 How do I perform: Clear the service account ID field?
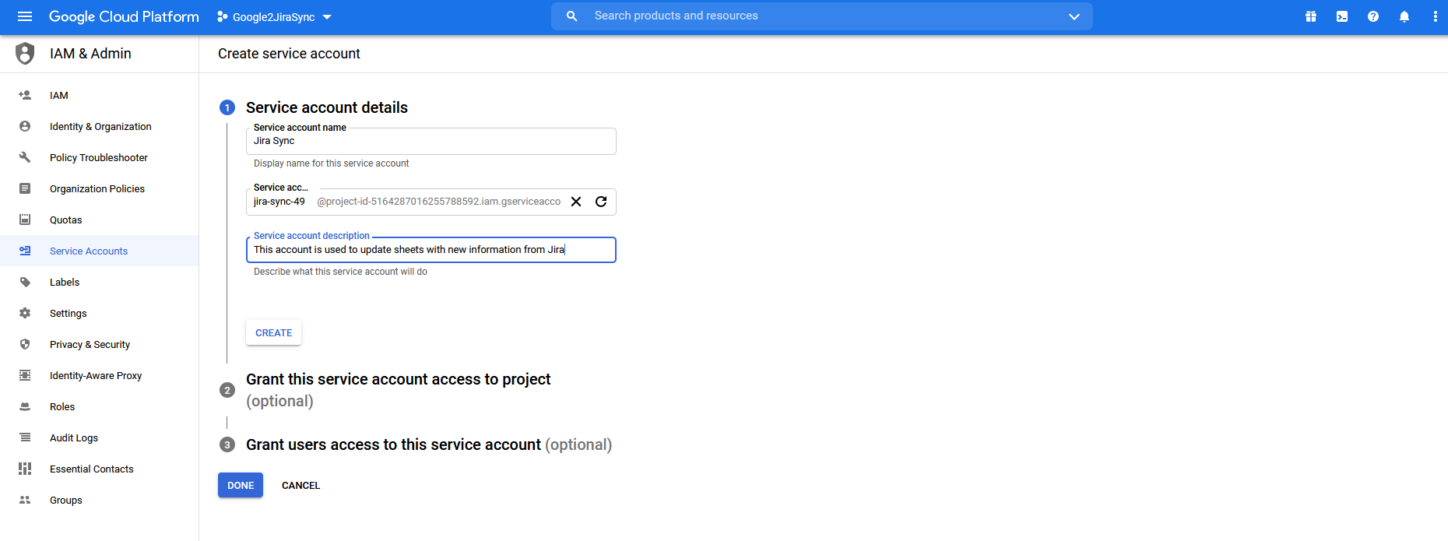pos(576,202)
